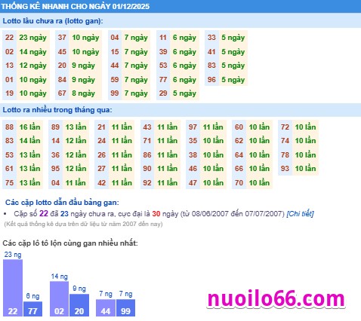This screenshot has height=321, width=361.
Task: Click the purple number 22 in 'Cặp số' sentence
Action: pos(44,213)
